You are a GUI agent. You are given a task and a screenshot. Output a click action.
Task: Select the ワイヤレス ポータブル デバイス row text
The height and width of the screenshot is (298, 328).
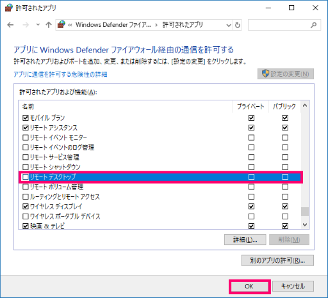point(65,216)
